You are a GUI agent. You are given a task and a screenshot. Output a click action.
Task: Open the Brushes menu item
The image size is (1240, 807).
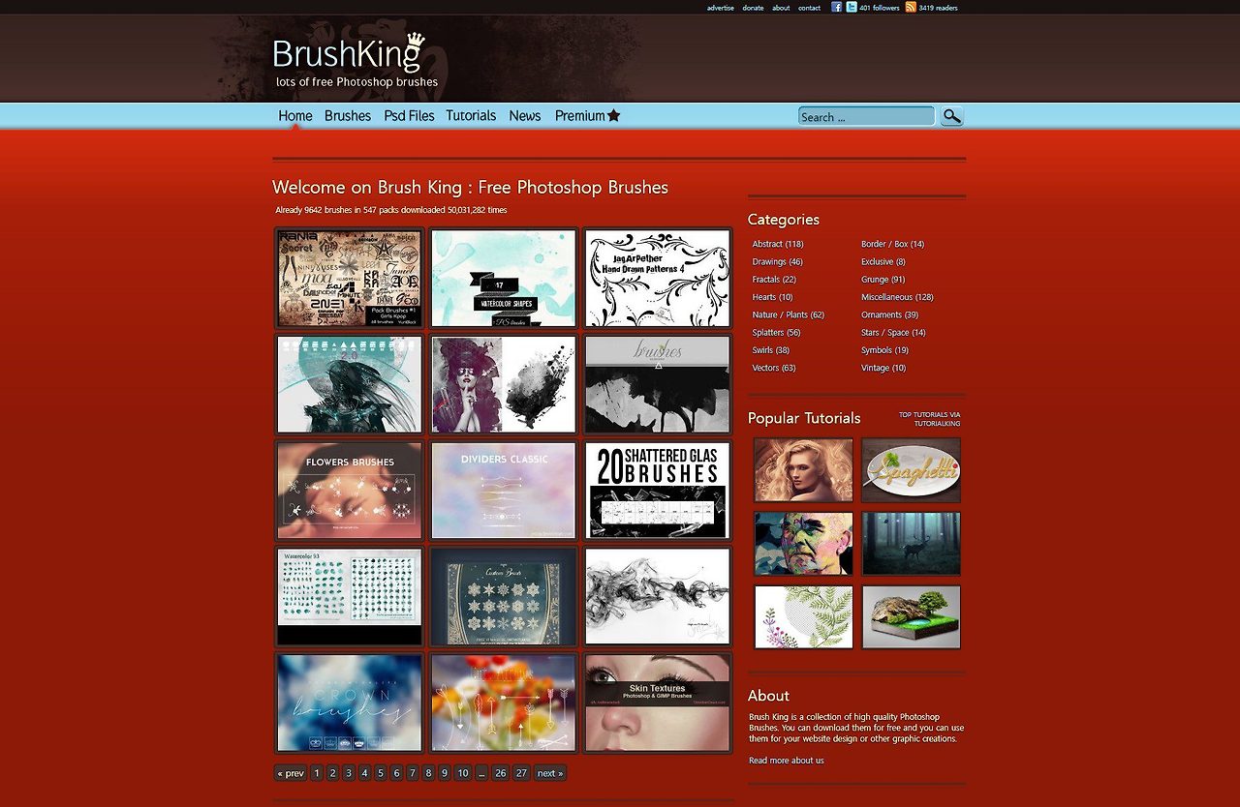[x=348, y=116]
